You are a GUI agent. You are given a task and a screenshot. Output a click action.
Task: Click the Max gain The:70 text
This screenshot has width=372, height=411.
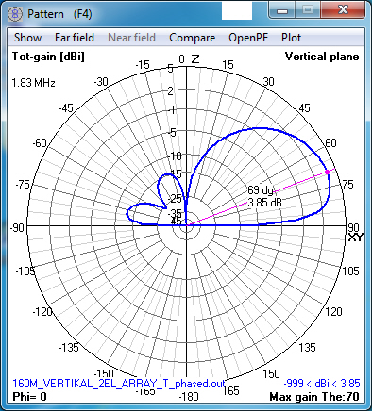pyautogui.click(x=314, y=397)
